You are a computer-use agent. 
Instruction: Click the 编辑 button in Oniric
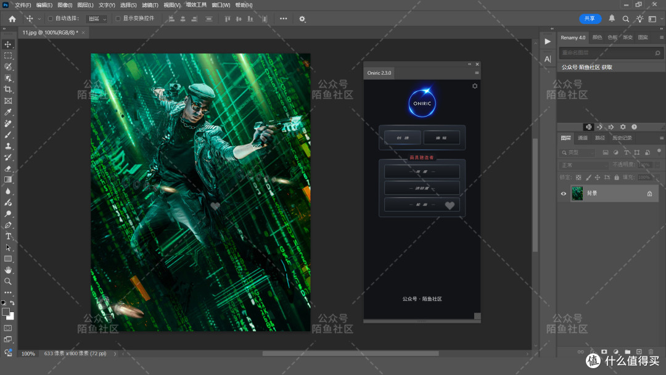coord(442,138)
